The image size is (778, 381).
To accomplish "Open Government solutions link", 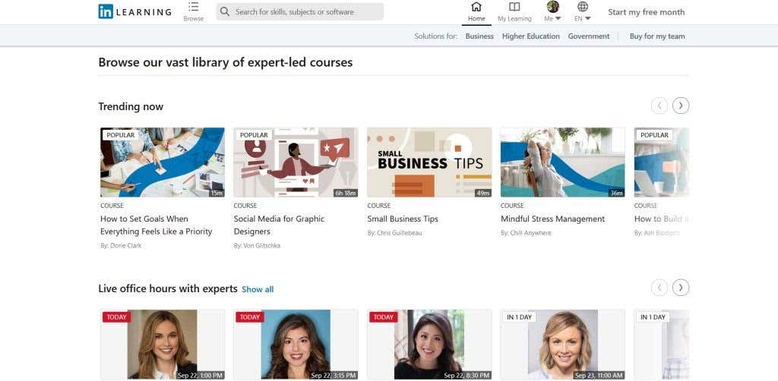I will 588,36.
